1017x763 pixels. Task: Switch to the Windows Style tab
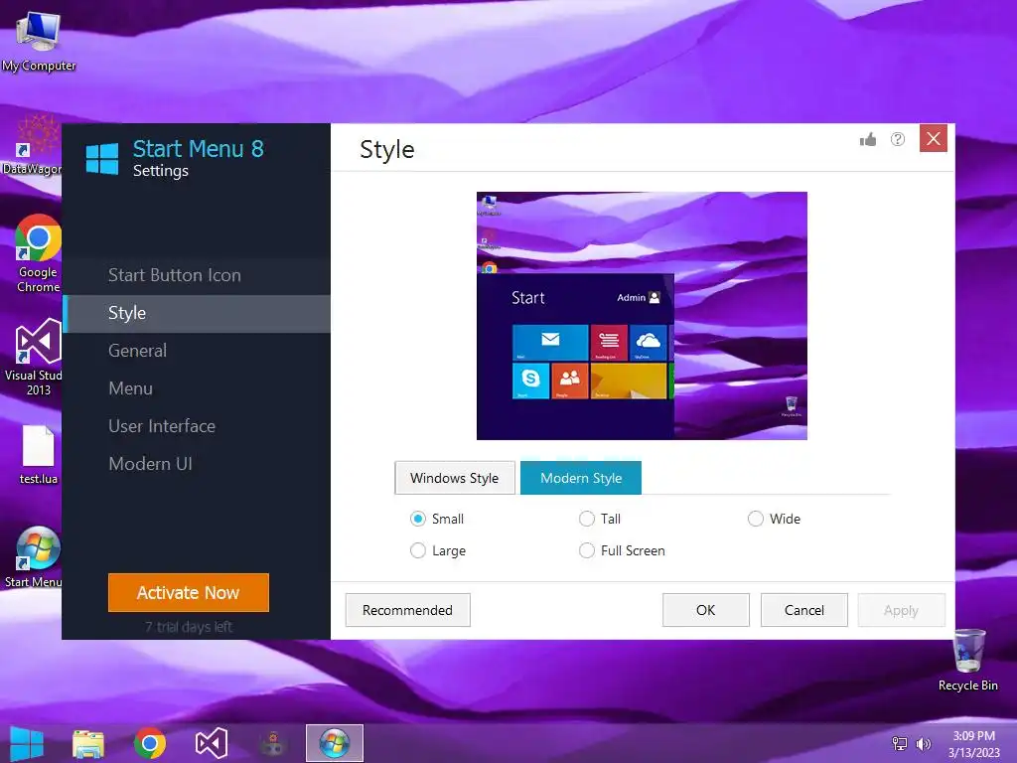click(x=455, y=478)
